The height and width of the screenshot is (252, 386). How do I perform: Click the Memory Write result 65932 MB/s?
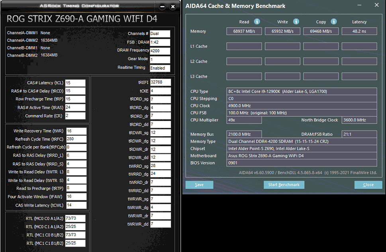pos(282,31)
